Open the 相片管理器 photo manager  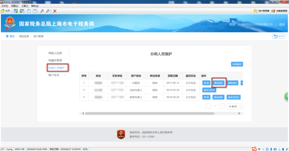click(261, 11)
